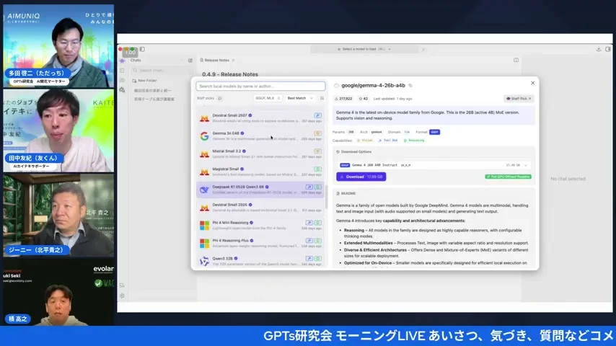Click the Reasoning capability tag
616x346 pixels.
pos(414,141)
